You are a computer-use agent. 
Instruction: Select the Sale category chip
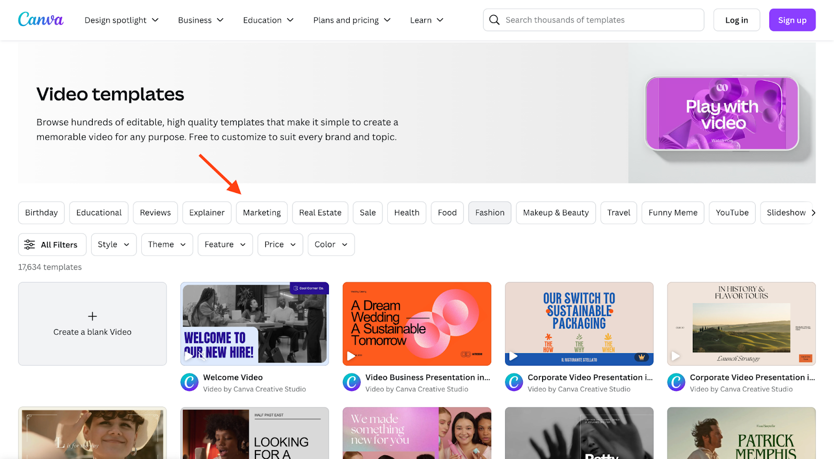point(367,213)
